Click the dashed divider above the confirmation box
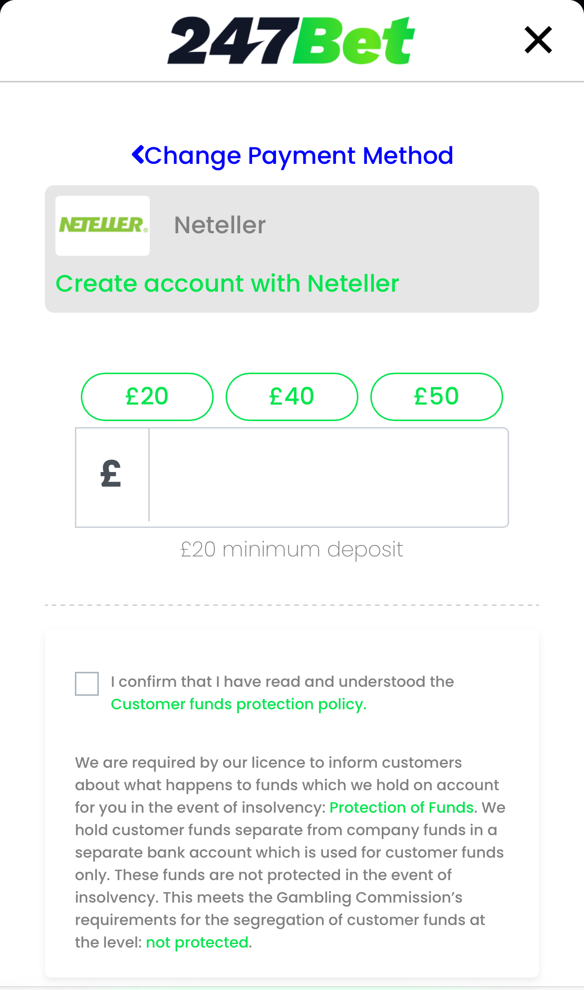Viewport: 584px width, 990px height. 292,605
